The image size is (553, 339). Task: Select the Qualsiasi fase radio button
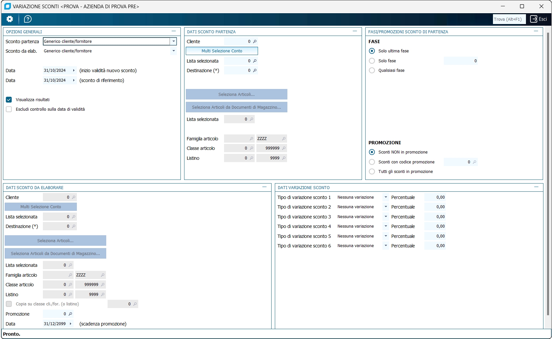pyautogui.click(x=372, y=71)
